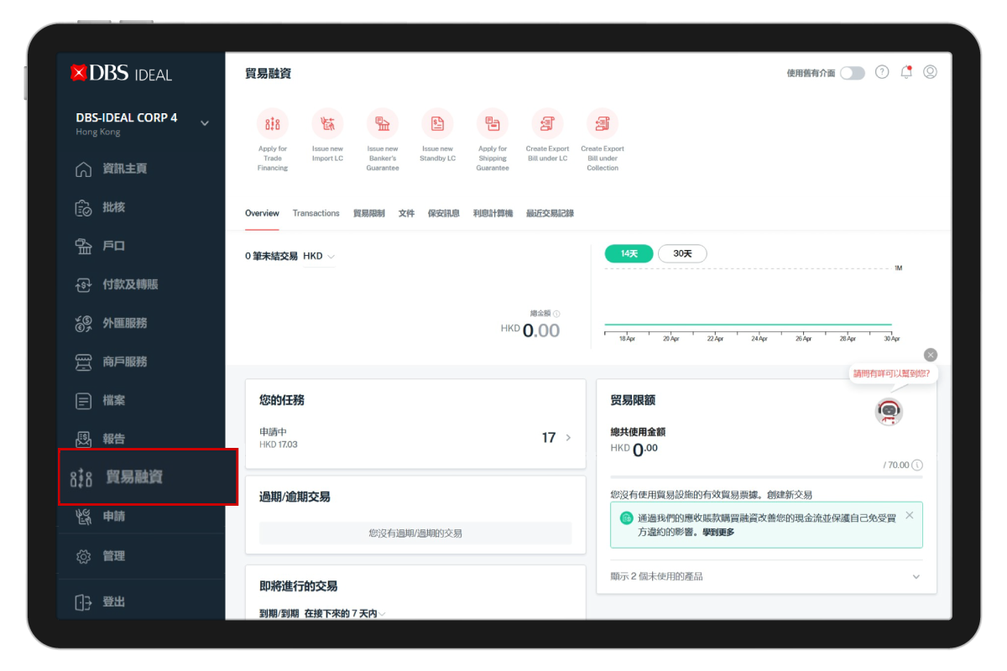Screen dimensions: 1007x671
Task: Select the Issue new Banker's Guarantee icon
Action: point(383,124)
